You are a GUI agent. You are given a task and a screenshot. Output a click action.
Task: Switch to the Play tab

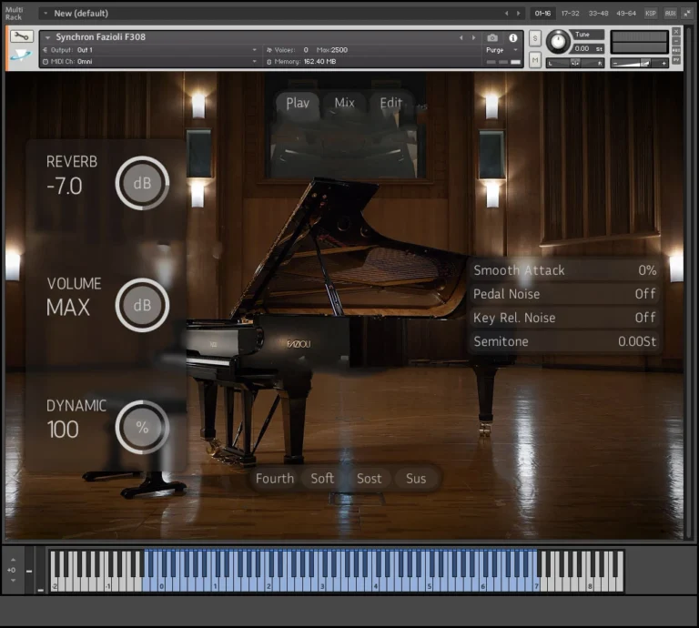(x=298, y=103)
